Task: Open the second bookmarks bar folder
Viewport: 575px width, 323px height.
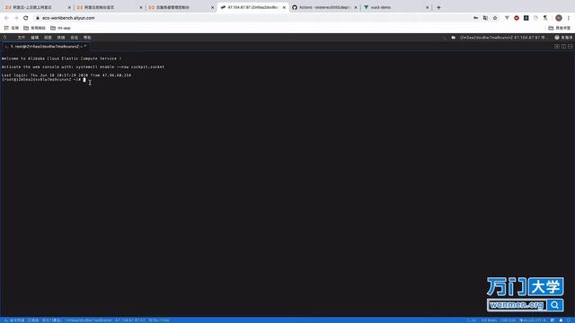Action: 34,28
